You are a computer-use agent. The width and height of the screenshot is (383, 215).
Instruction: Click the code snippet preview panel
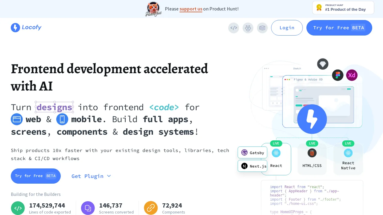click(312, 197)
